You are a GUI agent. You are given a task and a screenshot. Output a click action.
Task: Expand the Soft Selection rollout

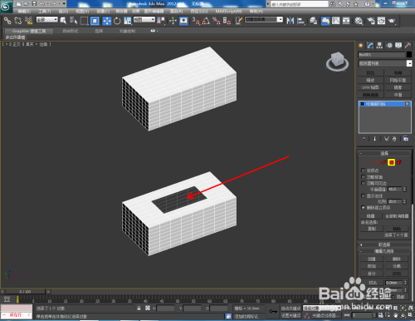point(384,244)
